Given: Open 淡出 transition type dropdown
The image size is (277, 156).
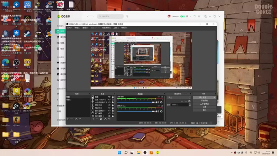Looking at the screenshot, I should (179, 97).
